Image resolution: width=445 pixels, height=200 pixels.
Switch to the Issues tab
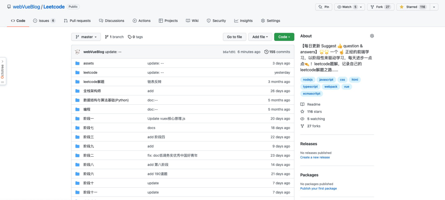point(44,21)
